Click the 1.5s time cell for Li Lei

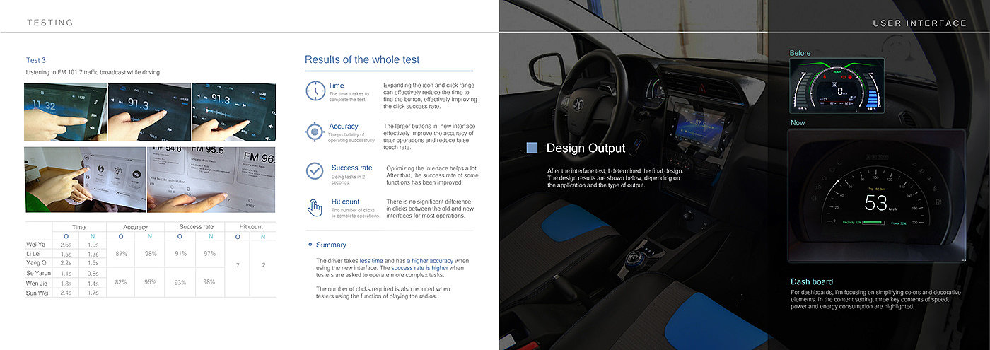(66, 254)
